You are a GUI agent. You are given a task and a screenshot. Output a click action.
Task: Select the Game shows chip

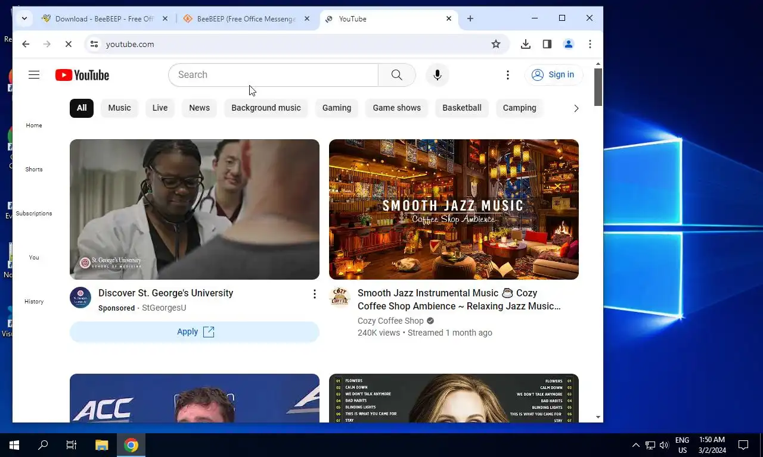click(x=397, y=108)
